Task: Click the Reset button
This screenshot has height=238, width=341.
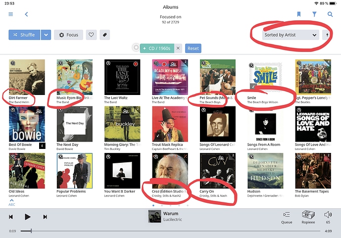Action: click(193, 48)
